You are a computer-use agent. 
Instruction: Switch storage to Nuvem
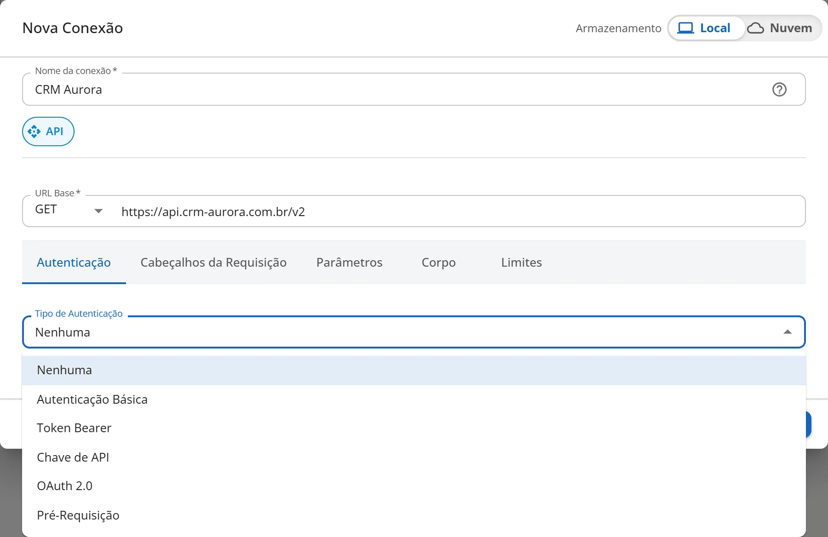(x=782, y=28)
